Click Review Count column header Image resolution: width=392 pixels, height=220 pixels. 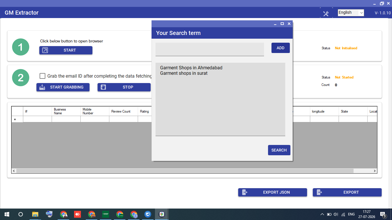click(x=124, y=111)
